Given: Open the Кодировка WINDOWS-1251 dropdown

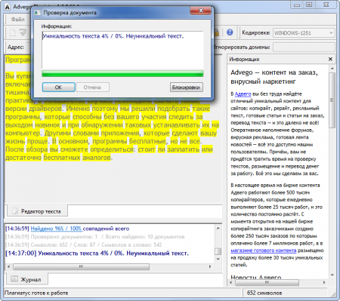Looking at the screenshot, I should pyautogui.click(x=304, y=33).
